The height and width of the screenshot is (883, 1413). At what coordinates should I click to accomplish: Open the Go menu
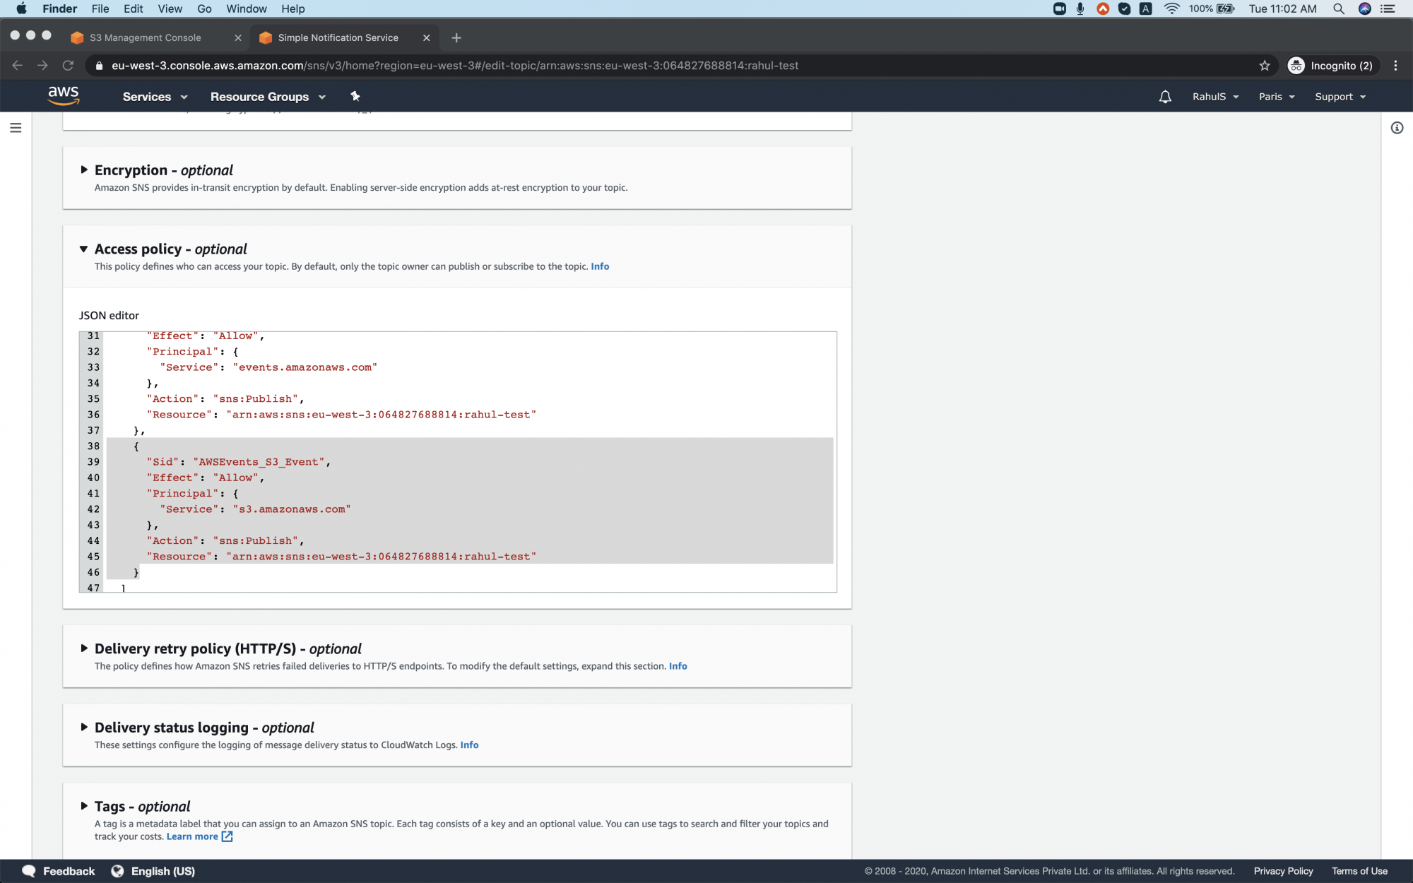pos(204,8)
